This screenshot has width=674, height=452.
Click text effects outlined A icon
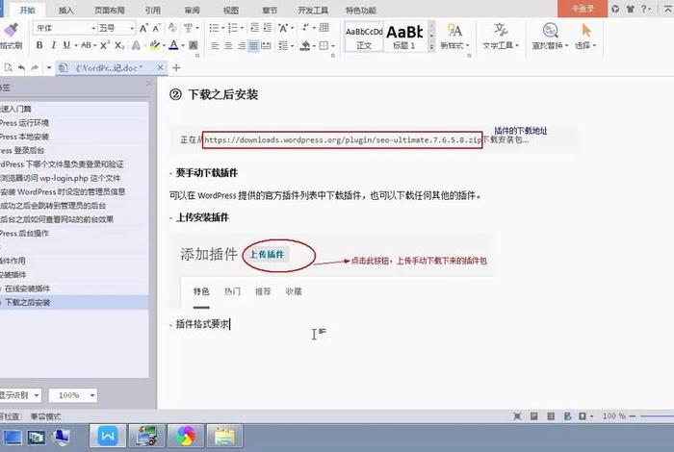137,45
